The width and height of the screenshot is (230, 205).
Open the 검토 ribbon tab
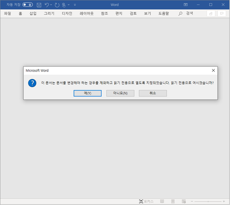pos(133,14)
